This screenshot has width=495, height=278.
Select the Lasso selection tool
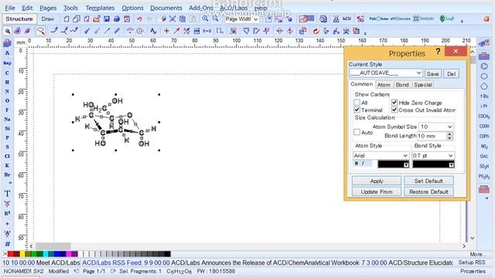tap(41, 31)
